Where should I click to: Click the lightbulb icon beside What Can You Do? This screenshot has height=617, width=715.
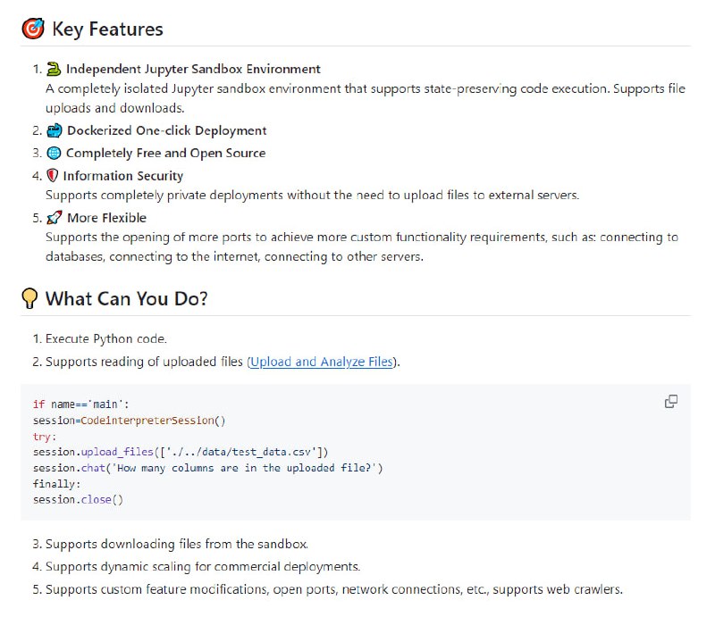30,298
